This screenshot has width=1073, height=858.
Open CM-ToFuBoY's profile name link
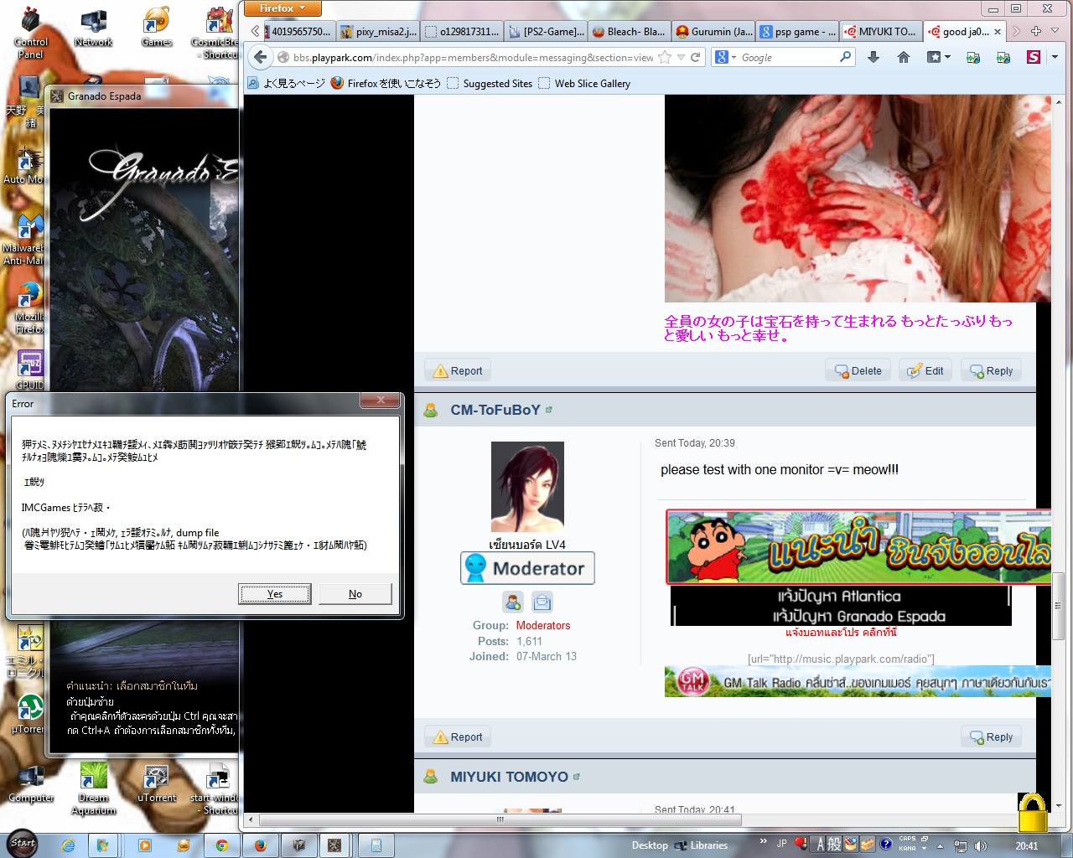pyautogui.click(x=495, y=411)
